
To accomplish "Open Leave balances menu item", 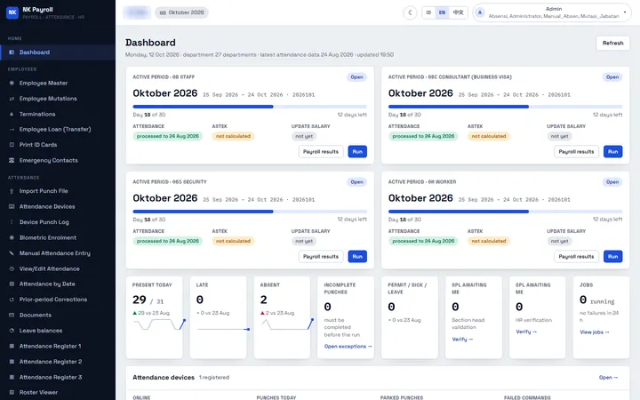I will click(58, 330).
